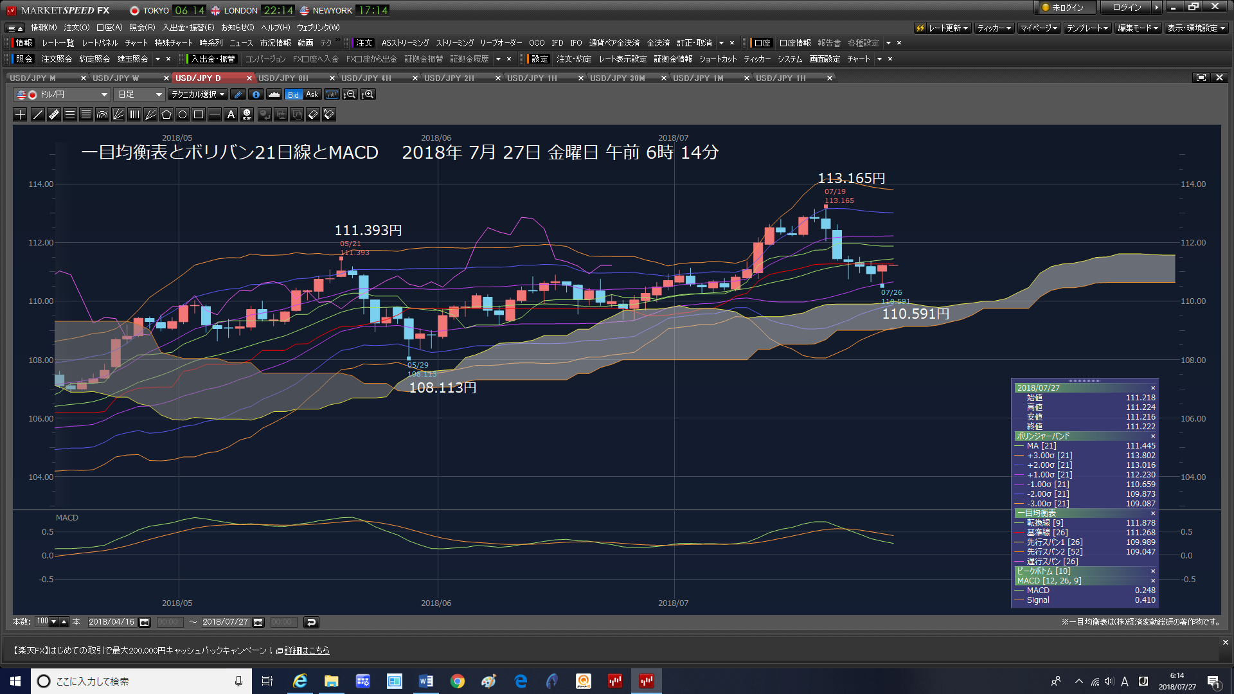
Task: Click the blue information icon
Action: click(256, 94)
